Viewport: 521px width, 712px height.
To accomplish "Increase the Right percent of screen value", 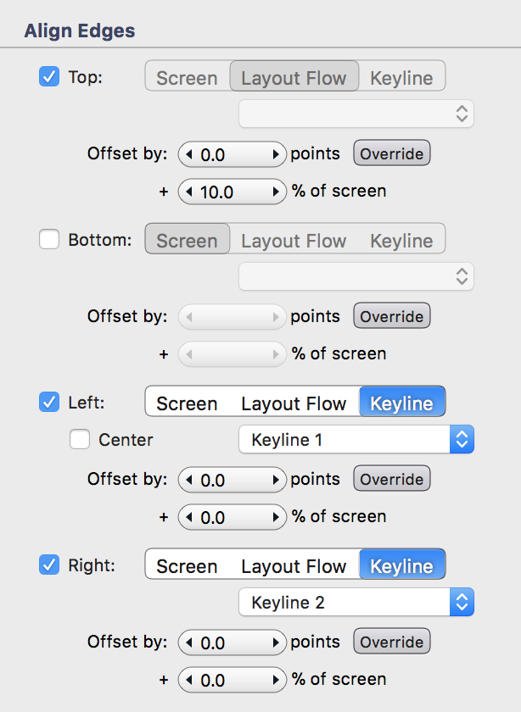I will click(x=276, y=681).
